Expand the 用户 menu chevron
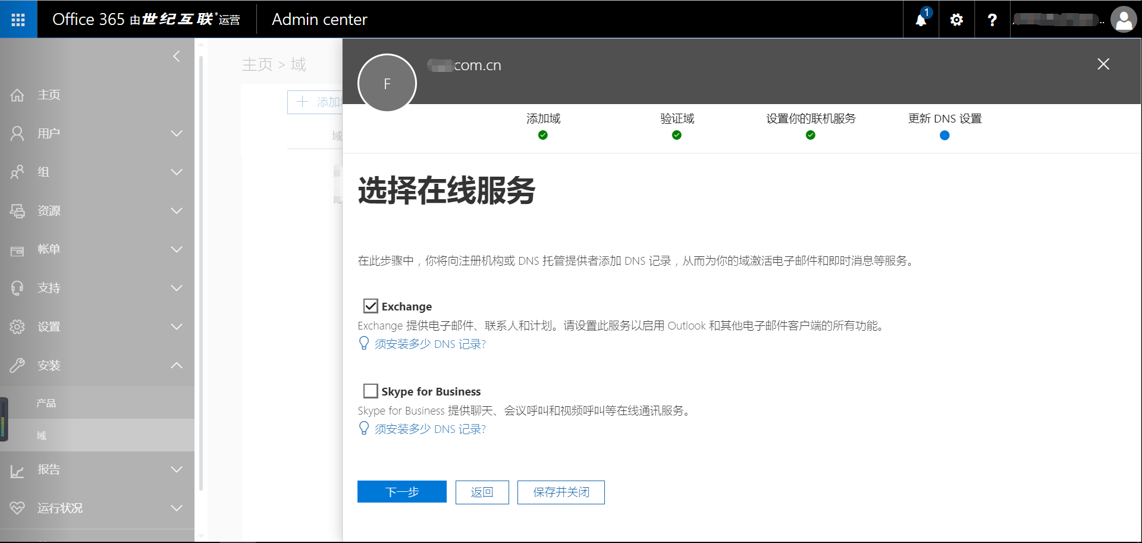 tap(177, 134)
